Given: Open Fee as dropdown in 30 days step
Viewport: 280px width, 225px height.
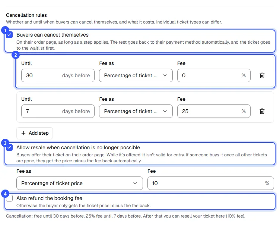Looking at the screenshot, I should 136,75.
